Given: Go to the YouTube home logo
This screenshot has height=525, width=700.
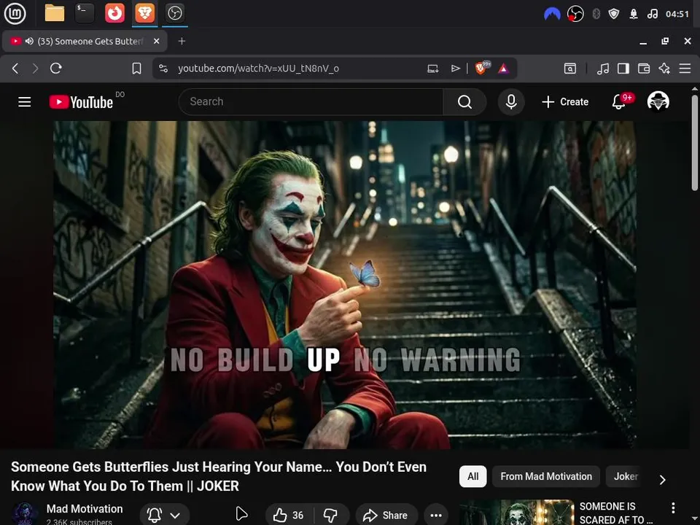Looking at the screenshot, I should coord(81,102).
